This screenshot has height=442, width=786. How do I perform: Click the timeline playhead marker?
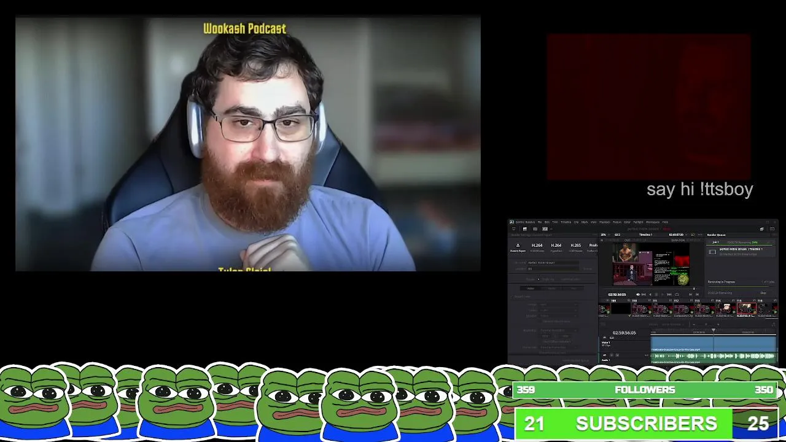pos(714,330)
